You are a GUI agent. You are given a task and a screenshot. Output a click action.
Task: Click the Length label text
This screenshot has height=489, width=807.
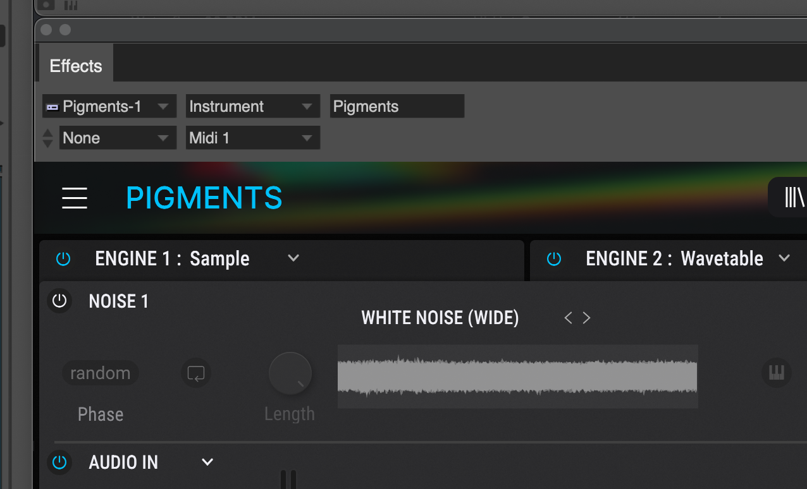coord(290,414)
